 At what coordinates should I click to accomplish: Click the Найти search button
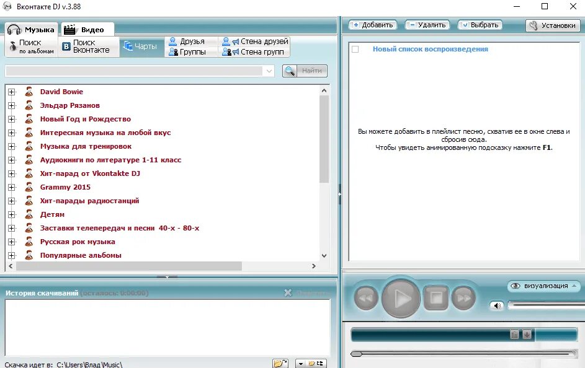tap(305, 71)
